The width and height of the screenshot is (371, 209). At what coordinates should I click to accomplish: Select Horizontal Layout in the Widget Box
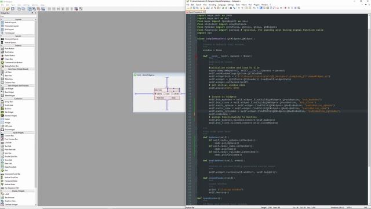(x=9, y=26)
